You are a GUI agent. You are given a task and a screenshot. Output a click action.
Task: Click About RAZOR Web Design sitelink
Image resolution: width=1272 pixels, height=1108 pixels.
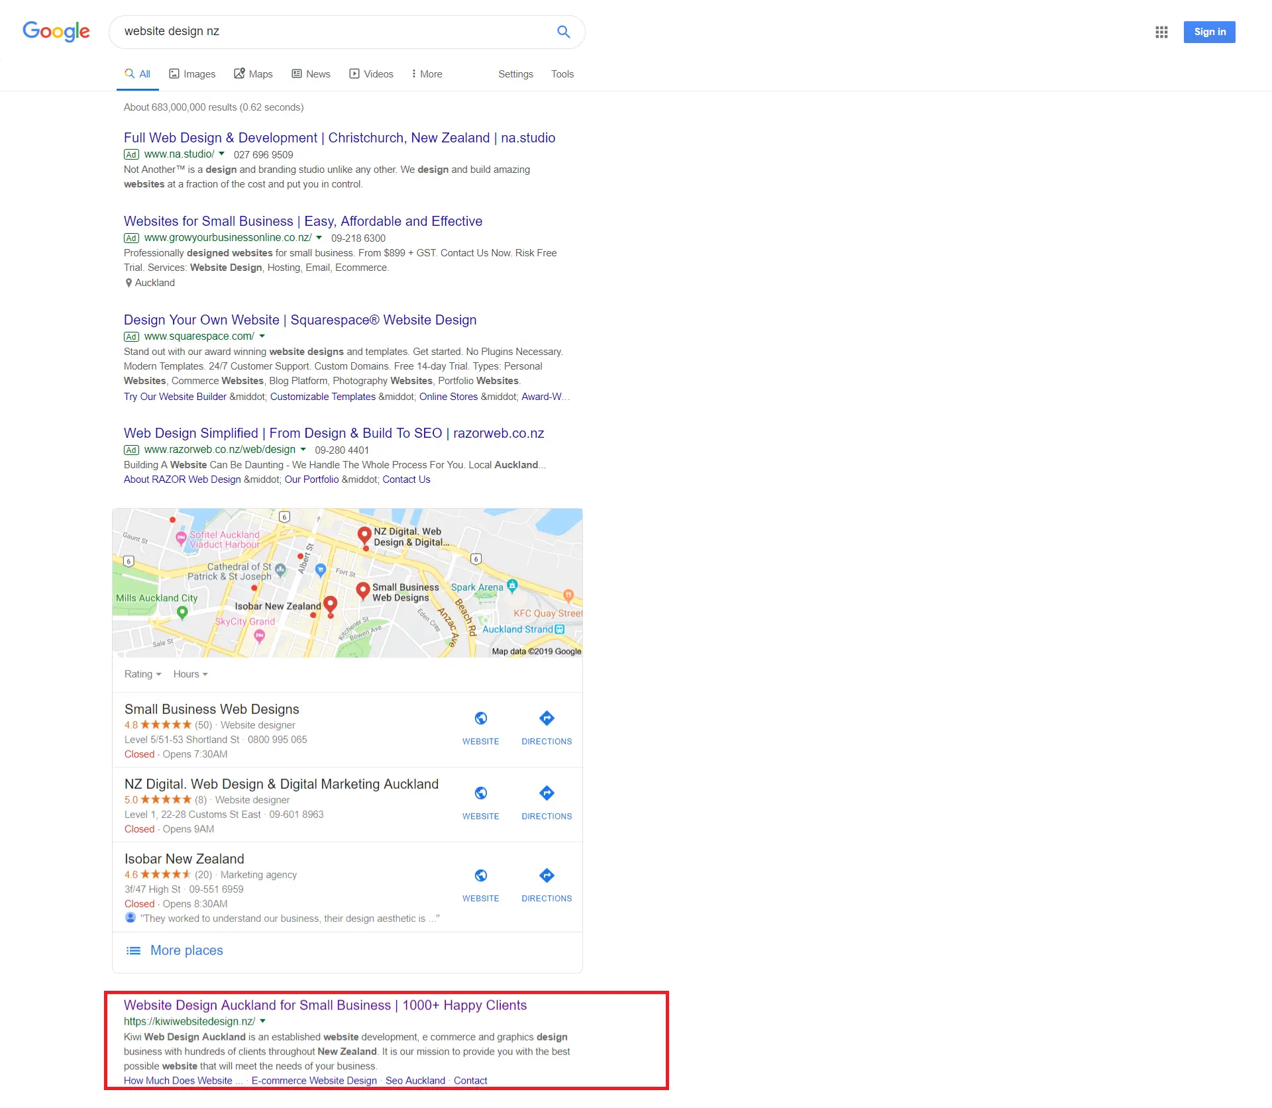point(182,479)
